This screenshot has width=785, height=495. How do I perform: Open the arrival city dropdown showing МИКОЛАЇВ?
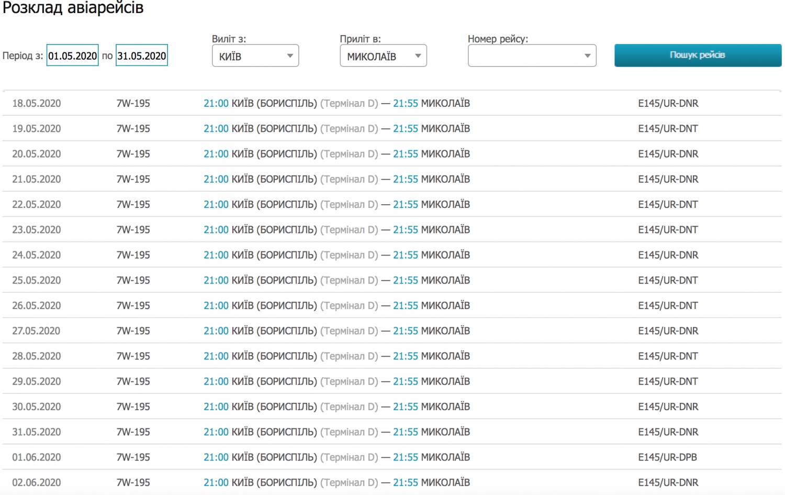[x=383, y=56]
